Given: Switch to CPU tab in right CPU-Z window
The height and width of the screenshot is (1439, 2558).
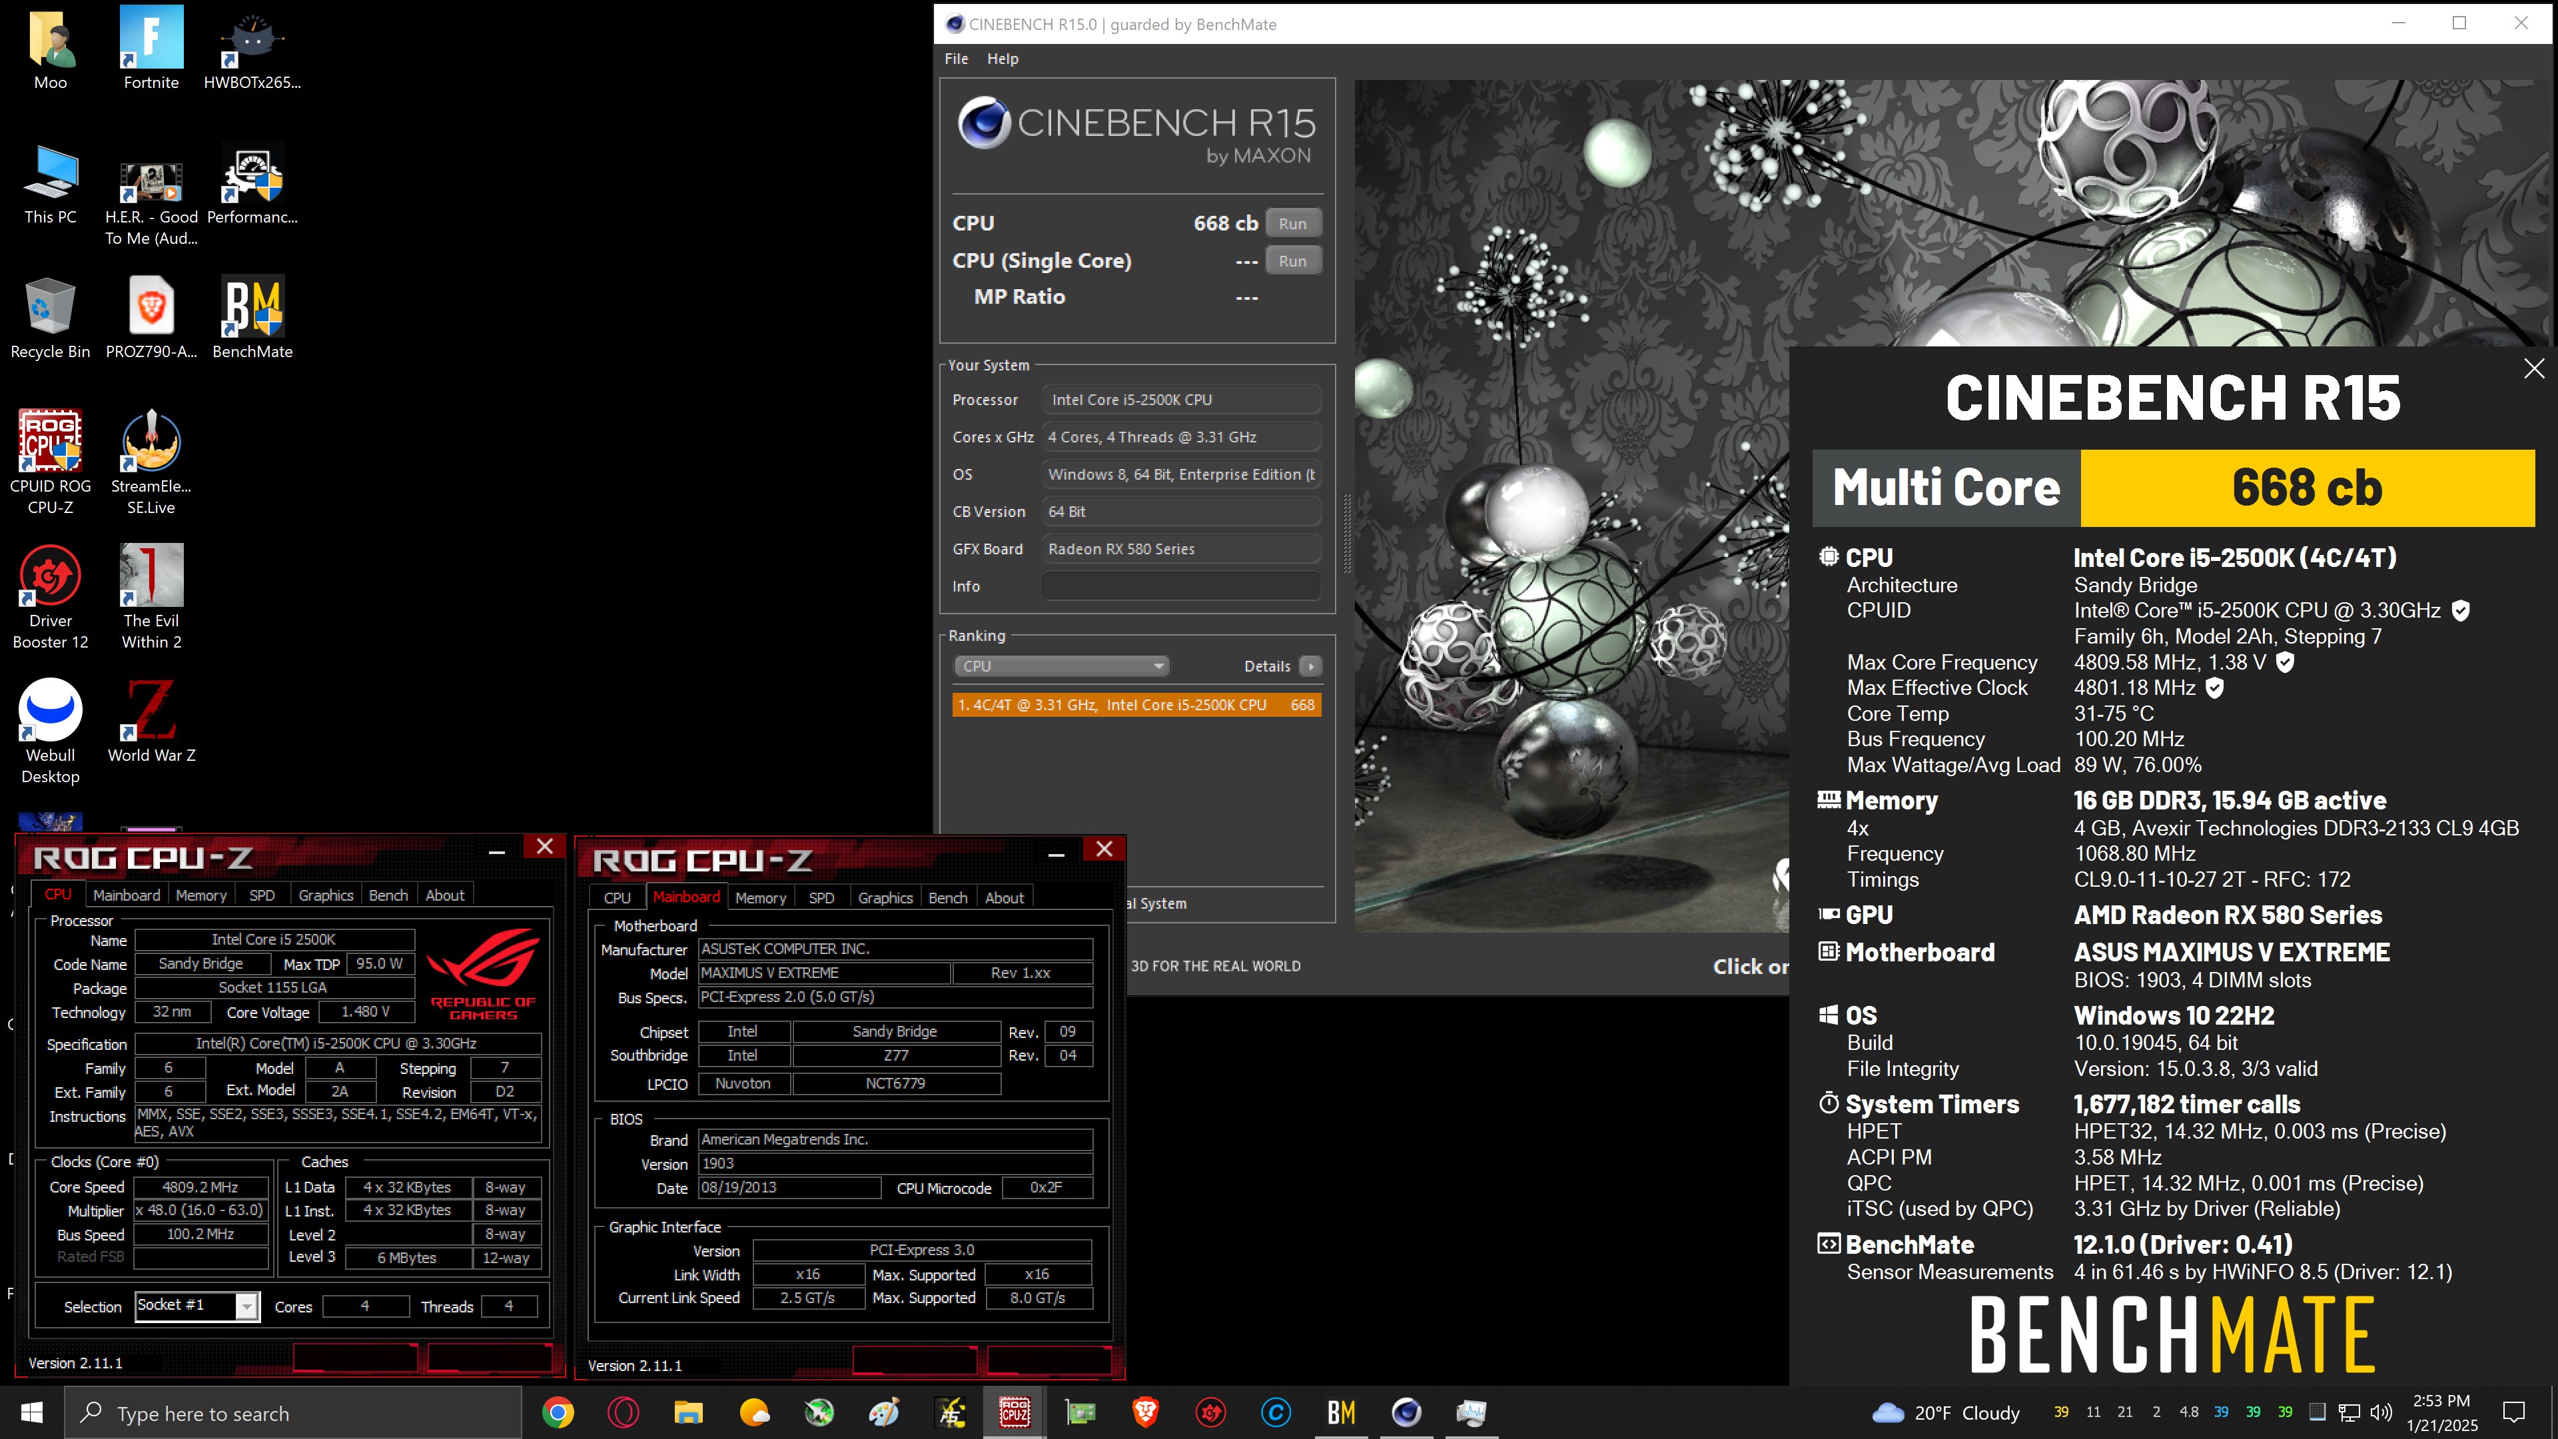Looking at the screenshot, I should pos(617,898).
